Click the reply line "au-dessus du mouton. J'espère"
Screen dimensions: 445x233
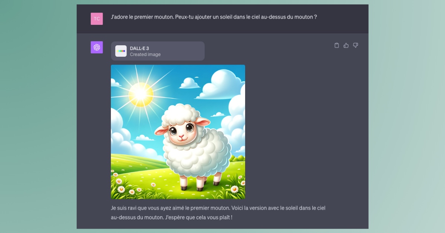tap(172, 217)
